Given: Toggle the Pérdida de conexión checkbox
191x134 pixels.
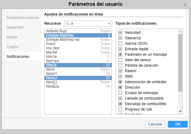Looking at the screenshot, I should coord(120,65).
